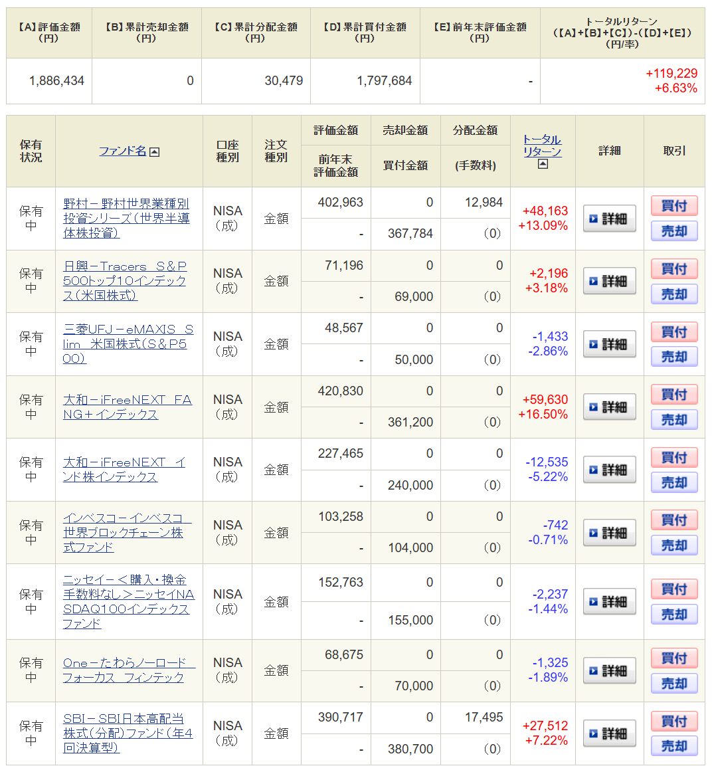712x776 pixels.
Task: Click 売却 for 野村世界半導体株投資
Action: click(x=674, y=231)
